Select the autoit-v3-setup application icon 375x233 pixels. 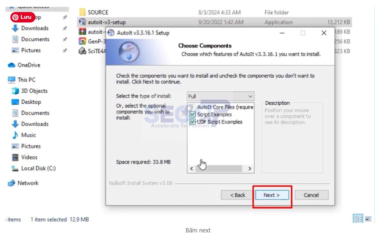(82, 22)
